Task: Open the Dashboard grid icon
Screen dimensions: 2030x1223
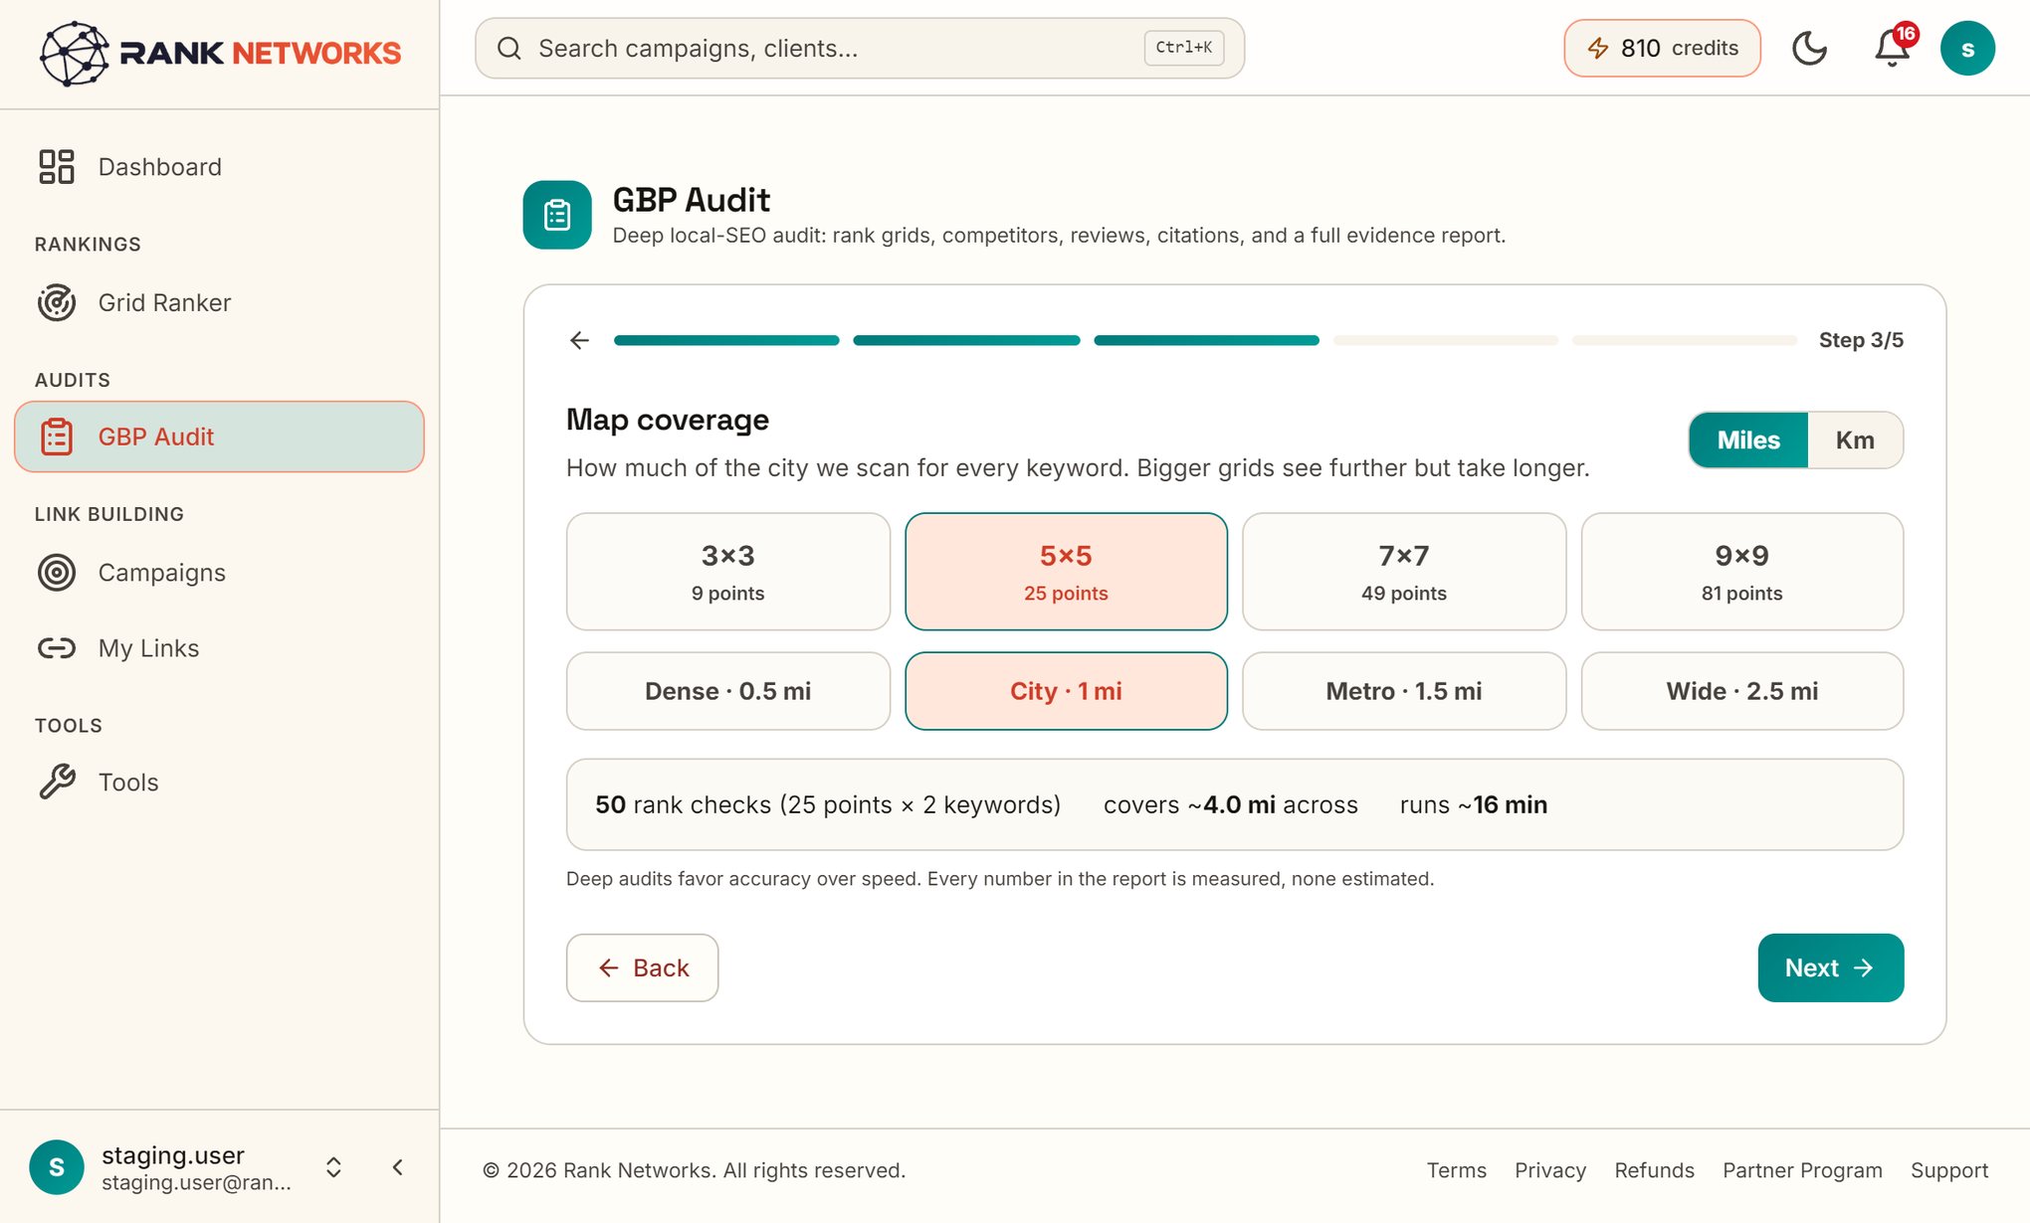Action: [x=57, y=167]
